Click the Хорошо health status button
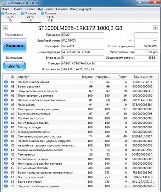The width and height of the screenshot is (161, 192). pos(15,46)
